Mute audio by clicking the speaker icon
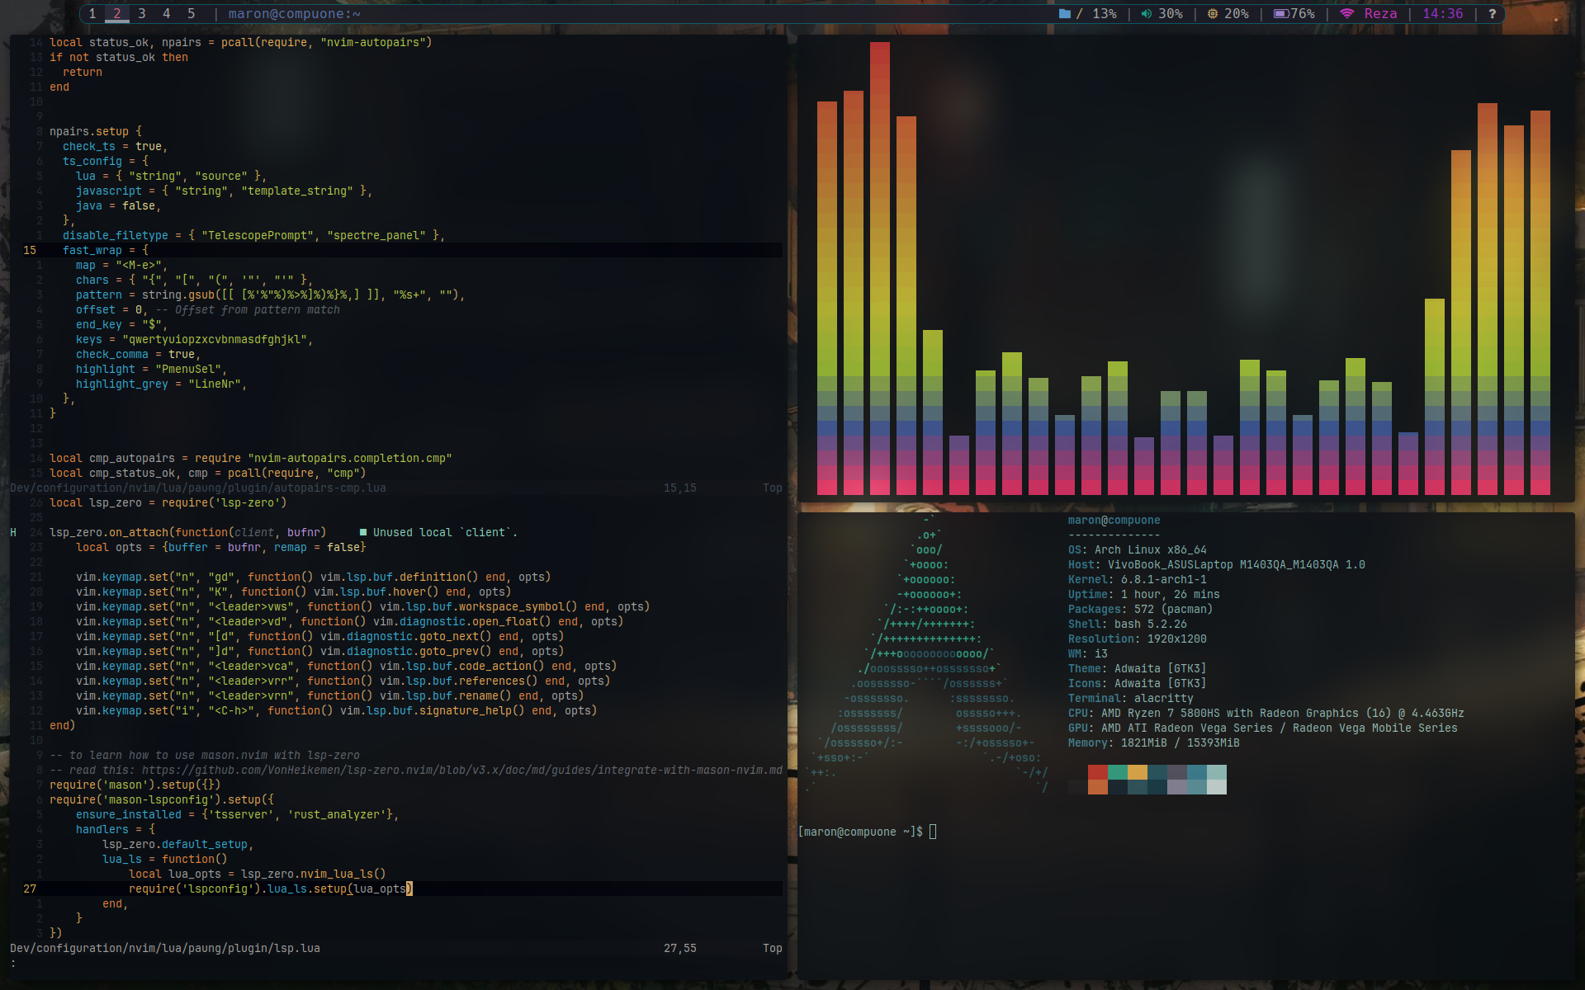Image resolution: width=1585 pixels, height=990 pixels. [1146, 14]
